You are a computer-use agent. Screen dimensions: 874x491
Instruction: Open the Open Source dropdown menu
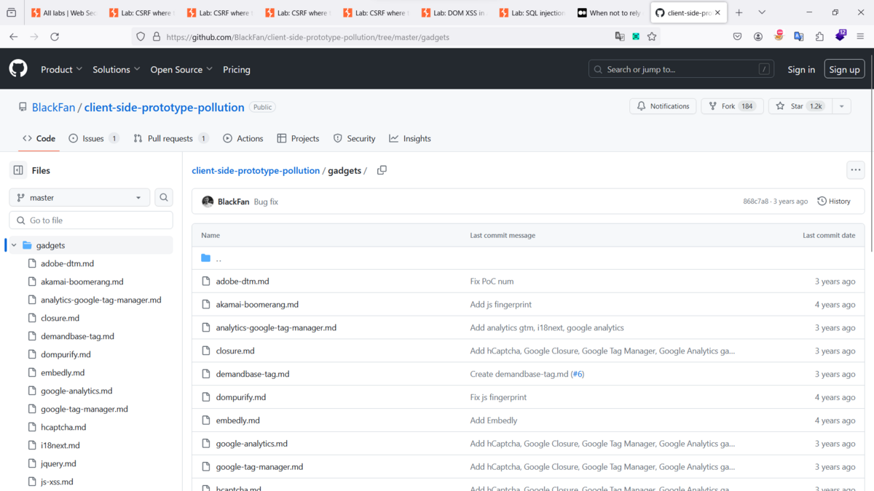pyautogui.click(x=181, y=69)
